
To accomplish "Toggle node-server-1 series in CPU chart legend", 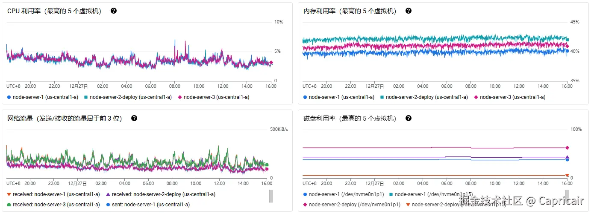I will (43, 97).
